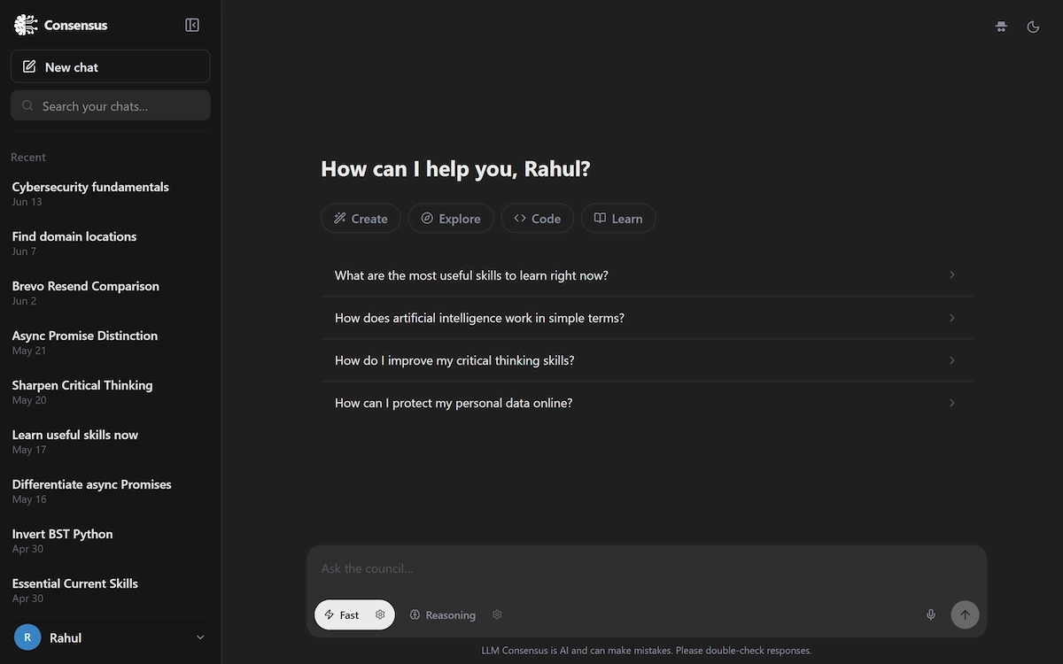
Task: Click the search magnifier icon
Action: coord(27,105)
